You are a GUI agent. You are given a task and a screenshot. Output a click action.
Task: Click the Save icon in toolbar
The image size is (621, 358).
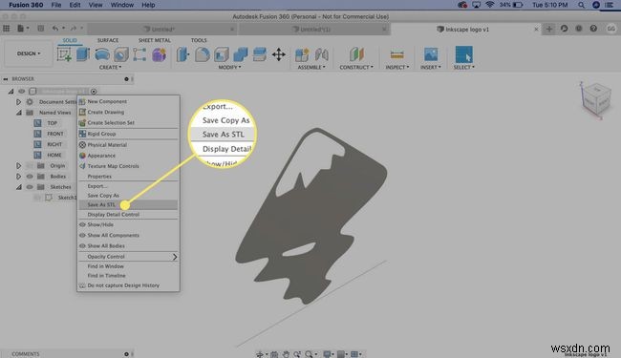click(41, 29)
